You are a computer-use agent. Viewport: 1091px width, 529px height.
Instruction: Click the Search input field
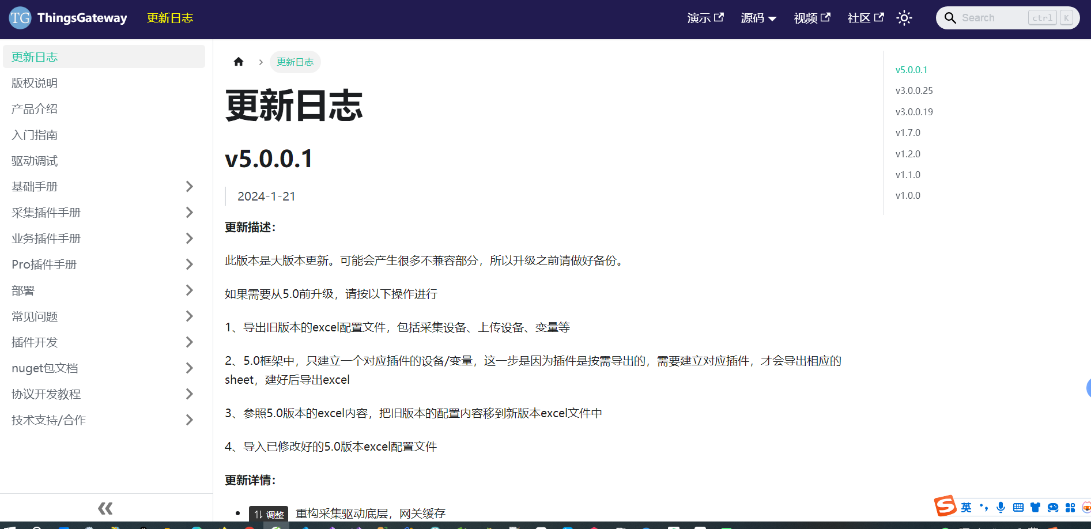click(1008, 18)
